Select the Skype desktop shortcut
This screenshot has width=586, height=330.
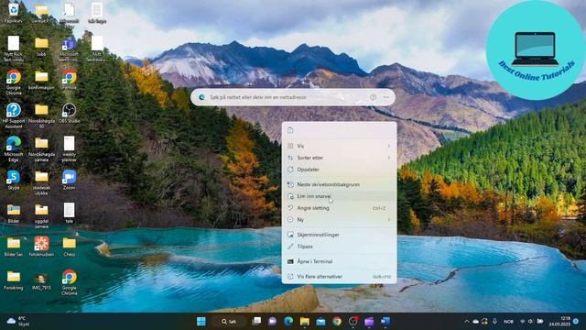pyautogui.click(x=14, y=180)
